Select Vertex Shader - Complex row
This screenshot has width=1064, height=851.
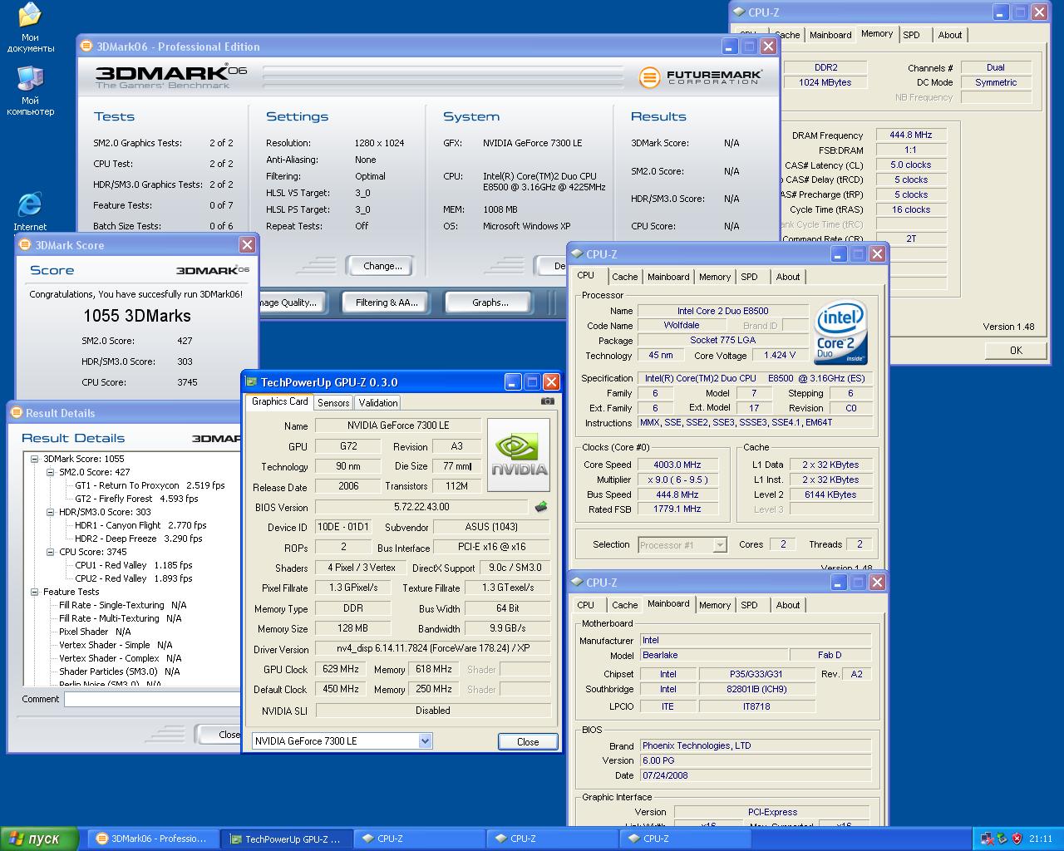click(121, 658)
